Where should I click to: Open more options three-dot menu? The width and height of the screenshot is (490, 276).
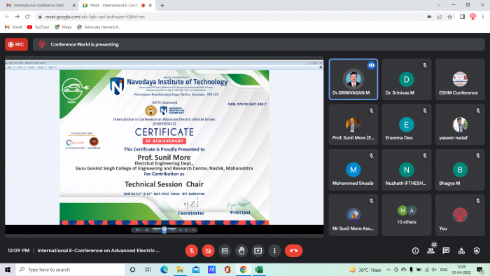[274, 251]
